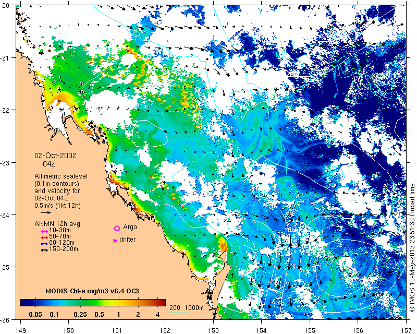Screen dimensions: 417x334
Task: Click the colorbar tick label 0.25
Action: click(x=80, y=315)
